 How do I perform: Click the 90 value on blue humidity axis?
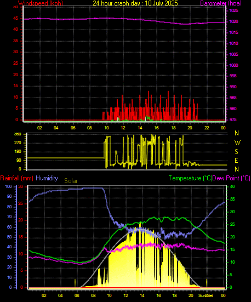9,197
